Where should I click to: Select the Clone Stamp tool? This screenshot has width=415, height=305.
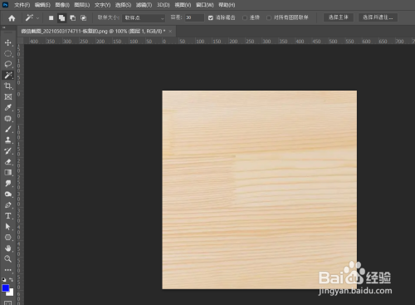8,140
